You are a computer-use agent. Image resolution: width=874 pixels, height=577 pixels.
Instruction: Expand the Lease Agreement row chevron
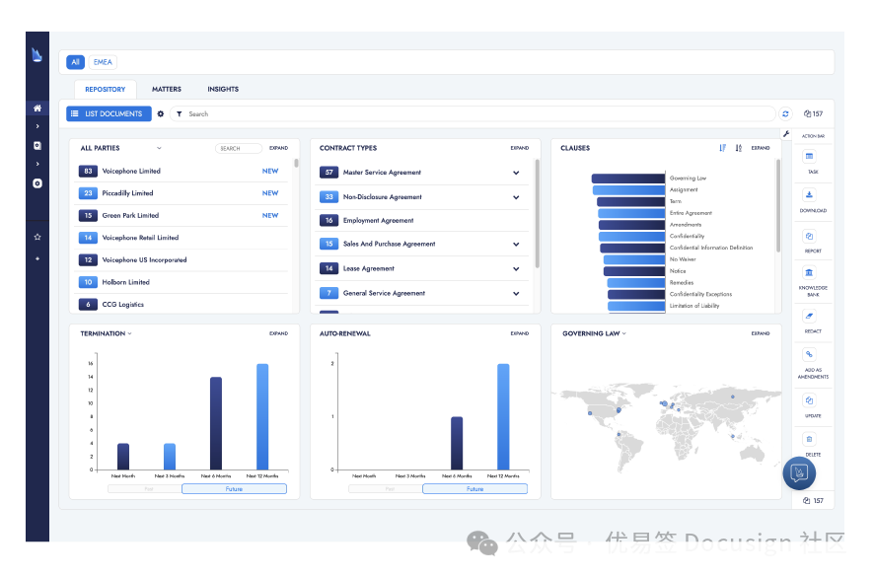[516, 268]
